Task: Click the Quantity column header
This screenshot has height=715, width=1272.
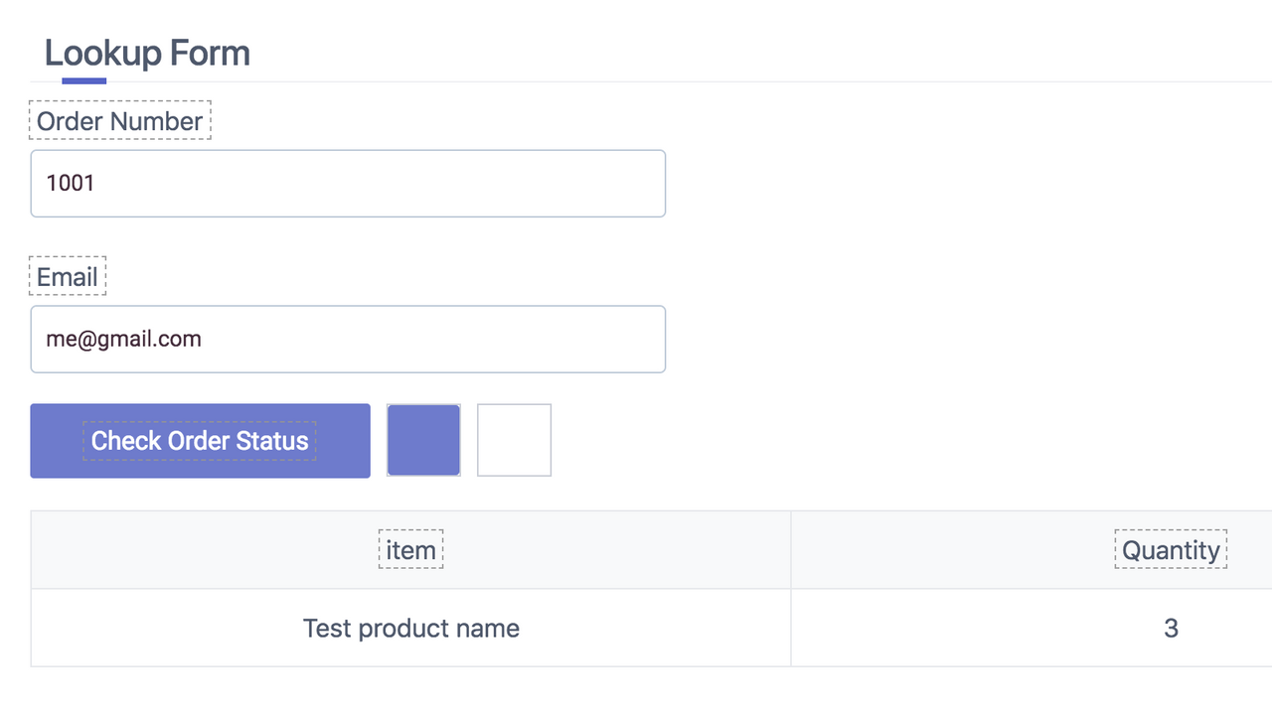Action: point(1171,550)
